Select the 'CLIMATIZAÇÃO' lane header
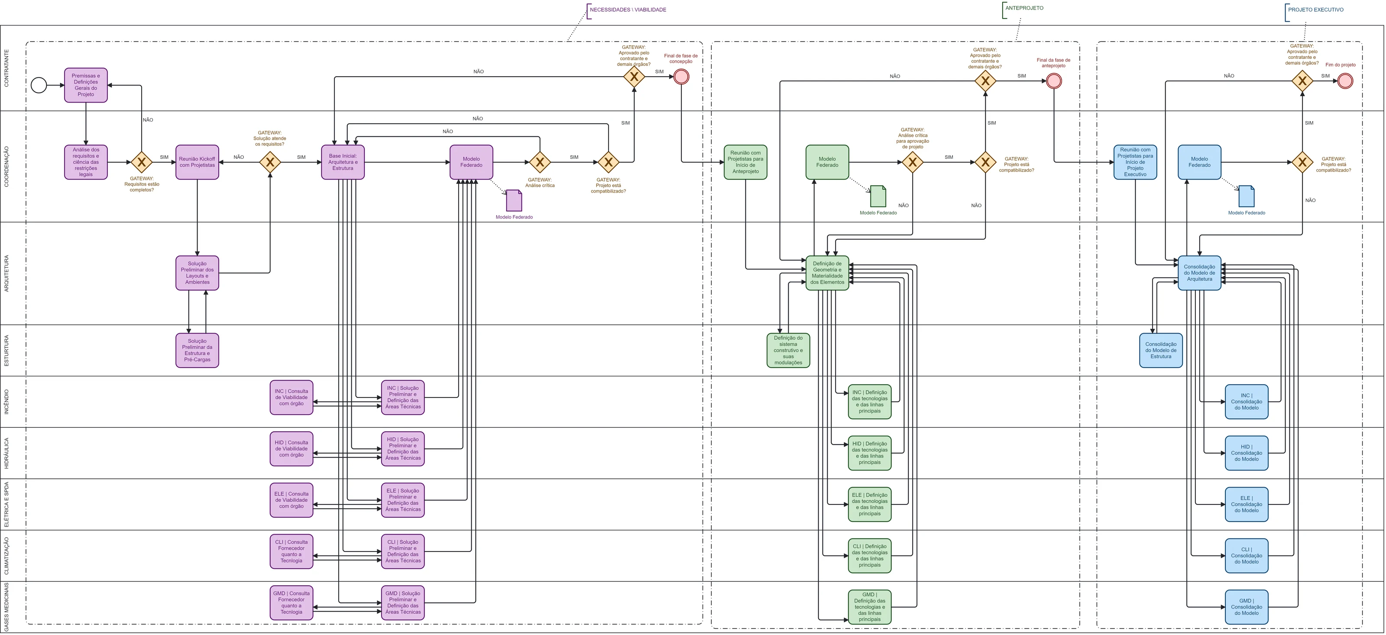The width and height of the screenshot is (1386, 635). (6, 556)
